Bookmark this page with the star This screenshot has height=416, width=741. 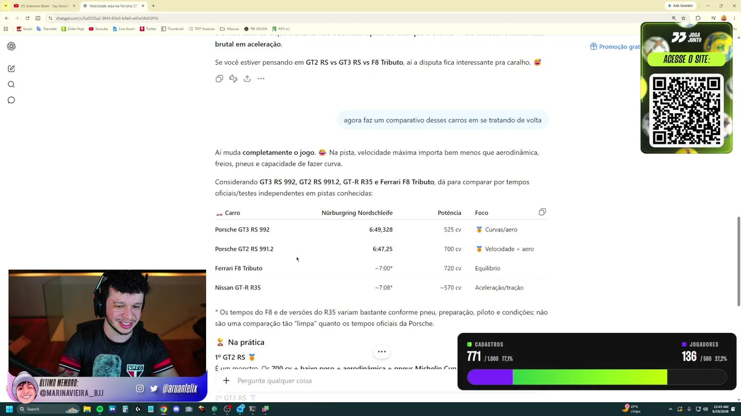tap(683, 18)
